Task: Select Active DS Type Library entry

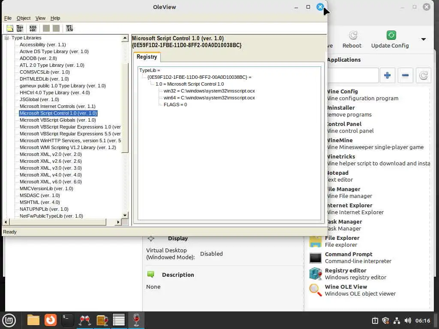Action: tap(54, 51)
